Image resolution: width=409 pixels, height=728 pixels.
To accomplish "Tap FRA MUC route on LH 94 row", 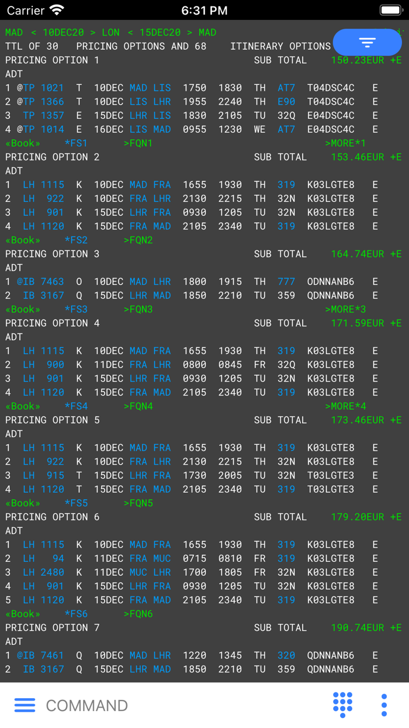I will [150, 559].
